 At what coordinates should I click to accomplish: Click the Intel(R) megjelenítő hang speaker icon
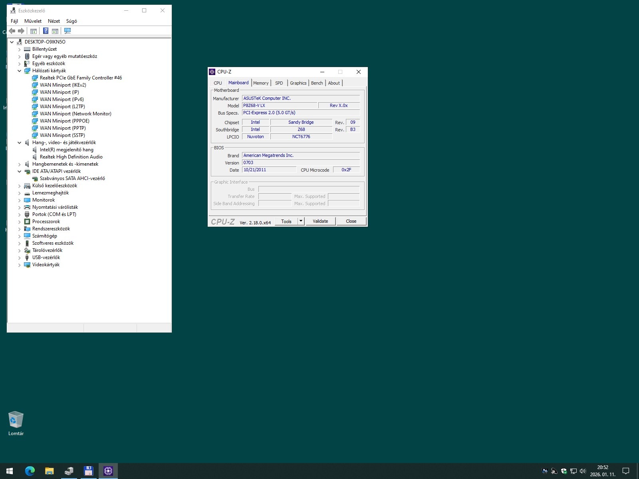(x=35, y=150)
